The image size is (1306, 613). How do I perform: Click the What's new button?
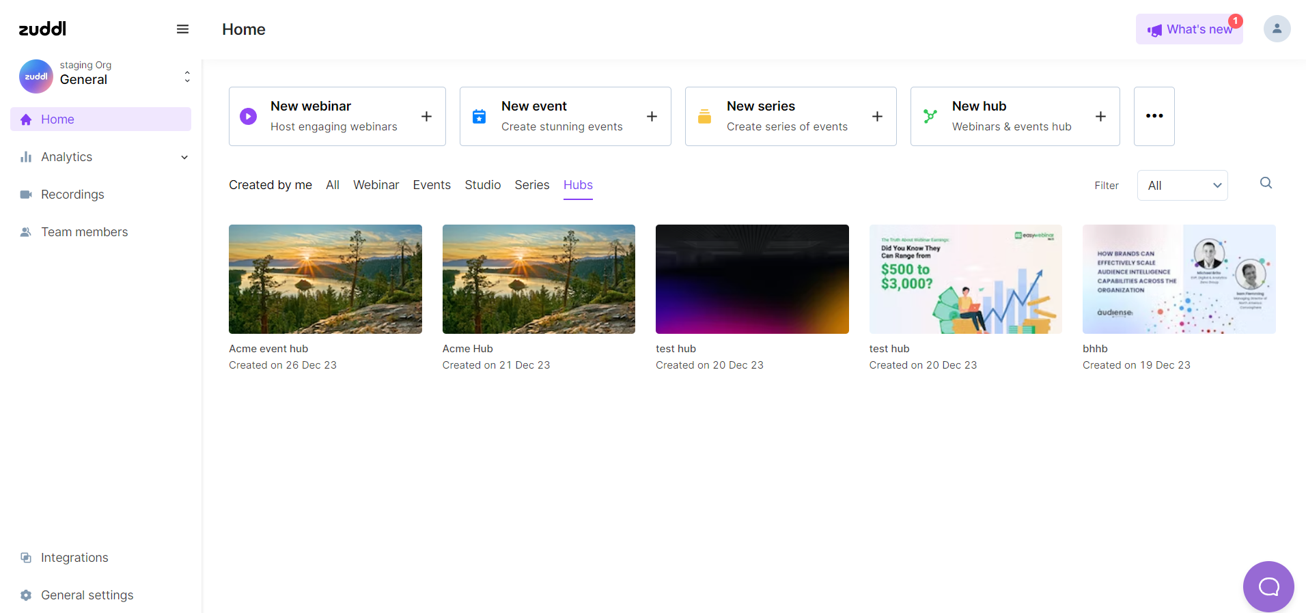[x=1189, y=29]
